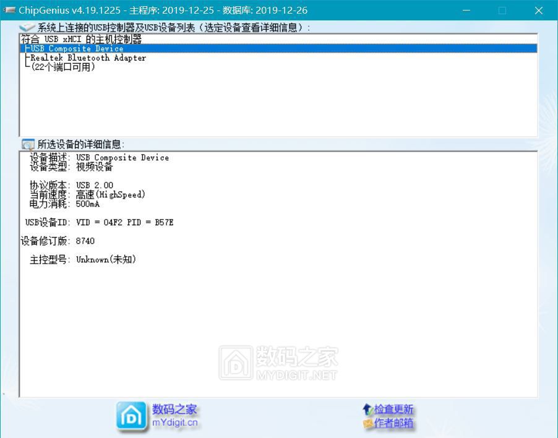Click the 检查更新 link
558x438 pixels.
pyautogui.click(x=393, y=409)
